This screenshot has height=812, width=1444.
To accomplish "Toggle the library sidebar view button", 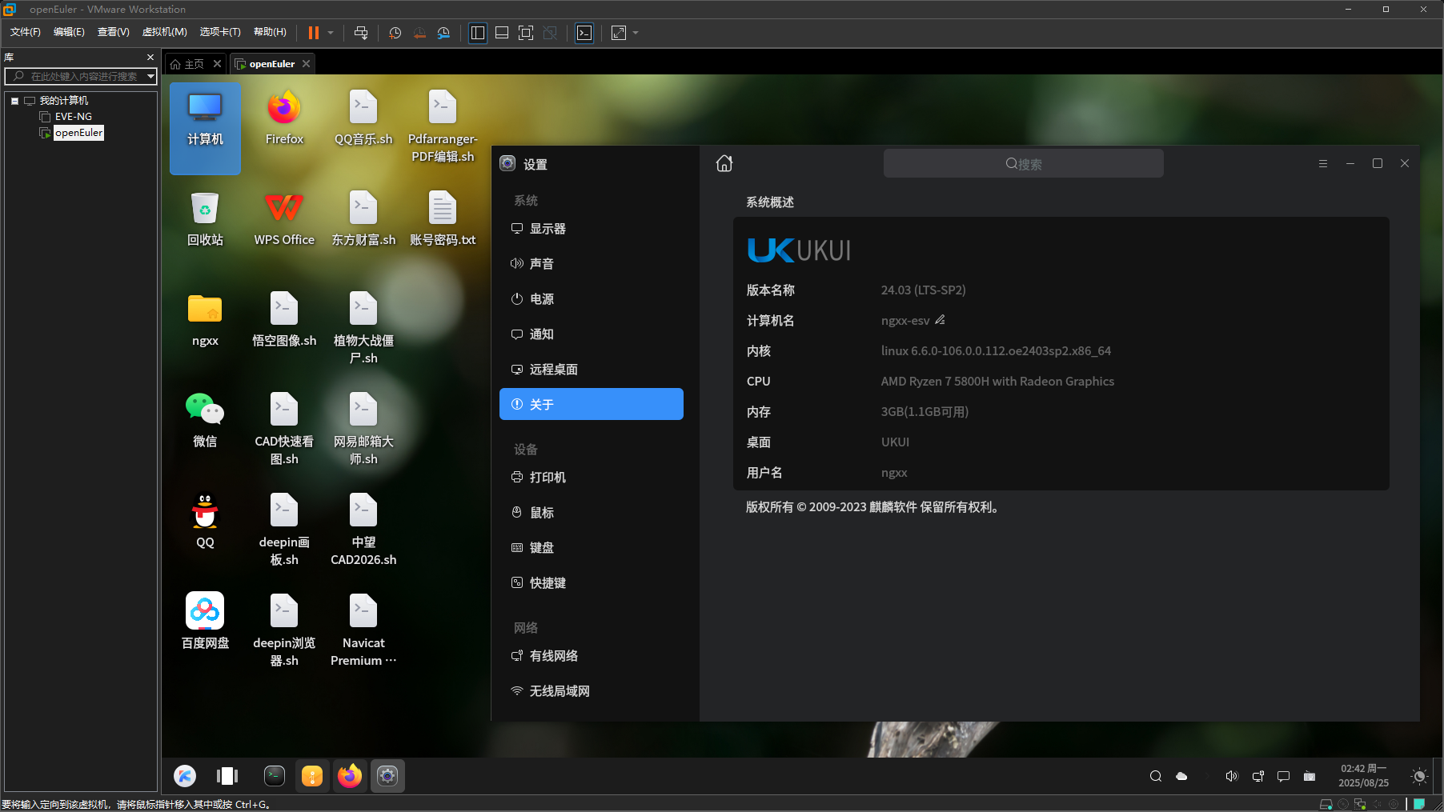I will pyautogui.click(x=478, y=33).
